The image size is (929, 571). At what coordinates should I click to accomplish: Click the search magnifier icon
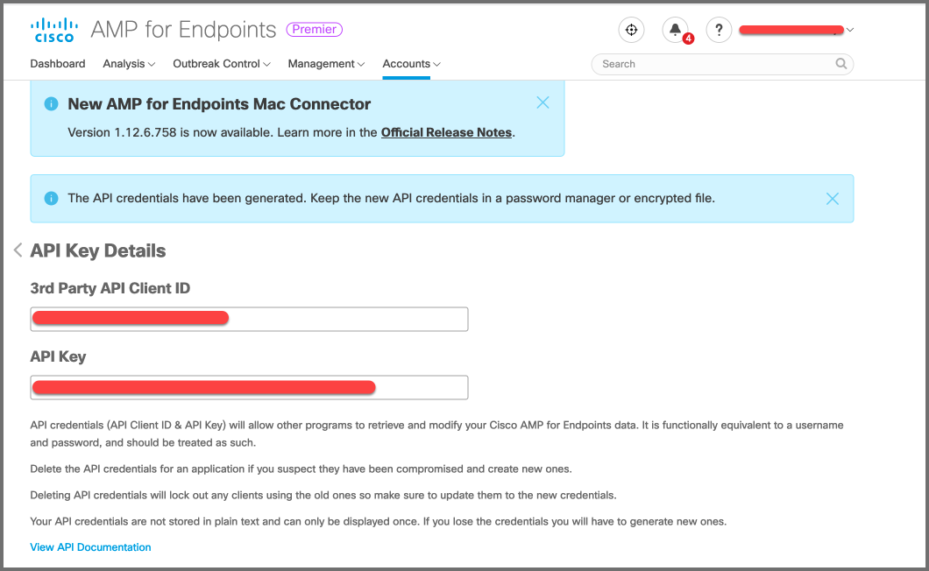tap(841, 64)
